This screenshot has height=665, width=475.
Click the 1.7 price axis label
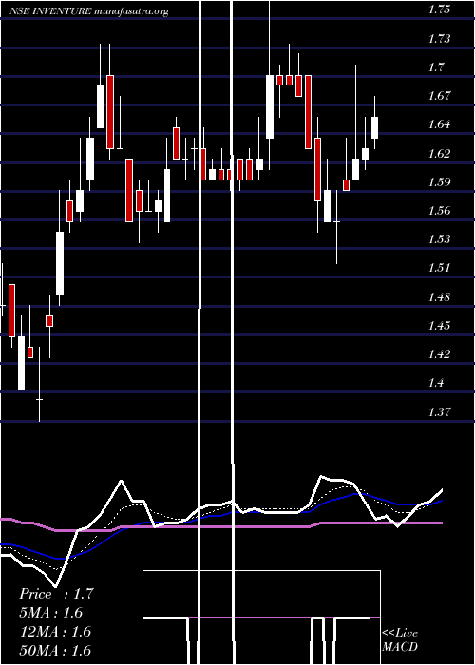pos(436,67)
